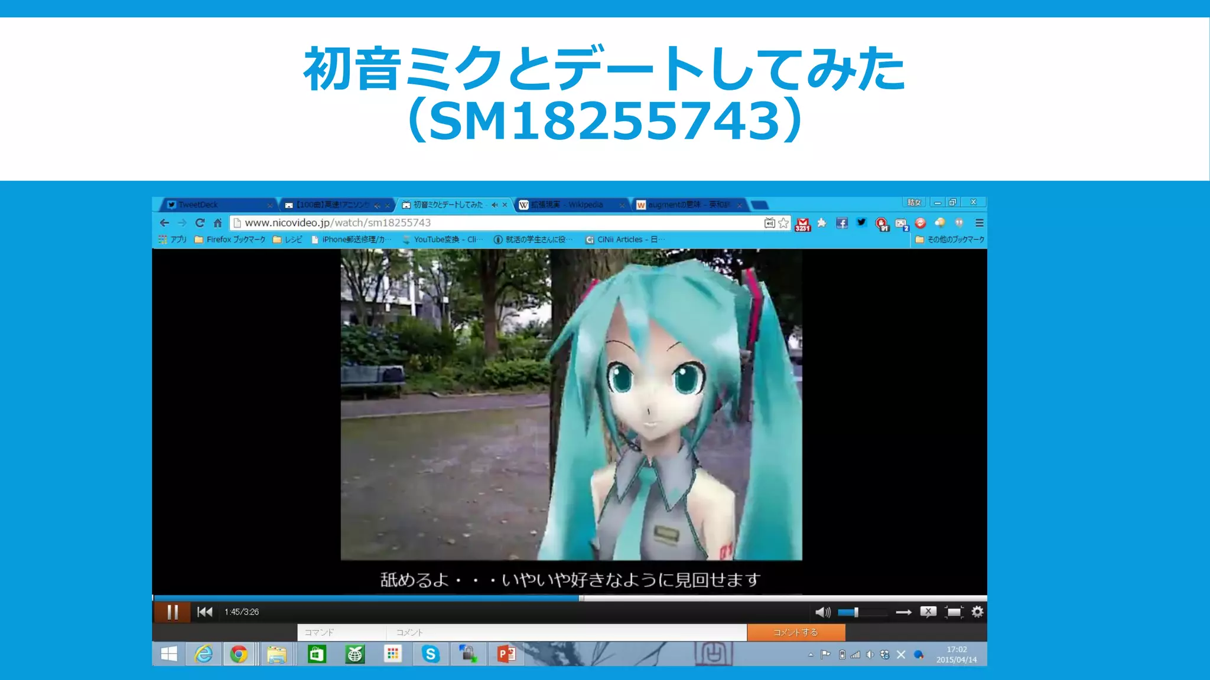Reload the nicovideo page
This screenshot has height=680, width=1210.
coord(200,223)
